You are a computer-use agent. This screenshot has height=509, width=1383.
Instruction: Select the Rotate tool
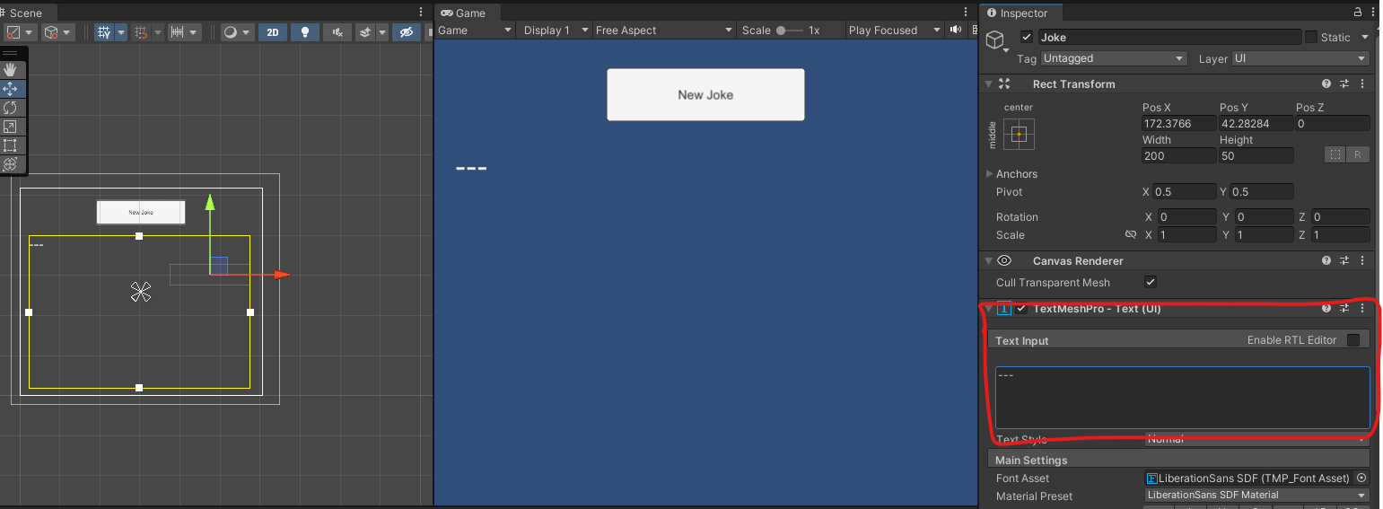(11, 108)
